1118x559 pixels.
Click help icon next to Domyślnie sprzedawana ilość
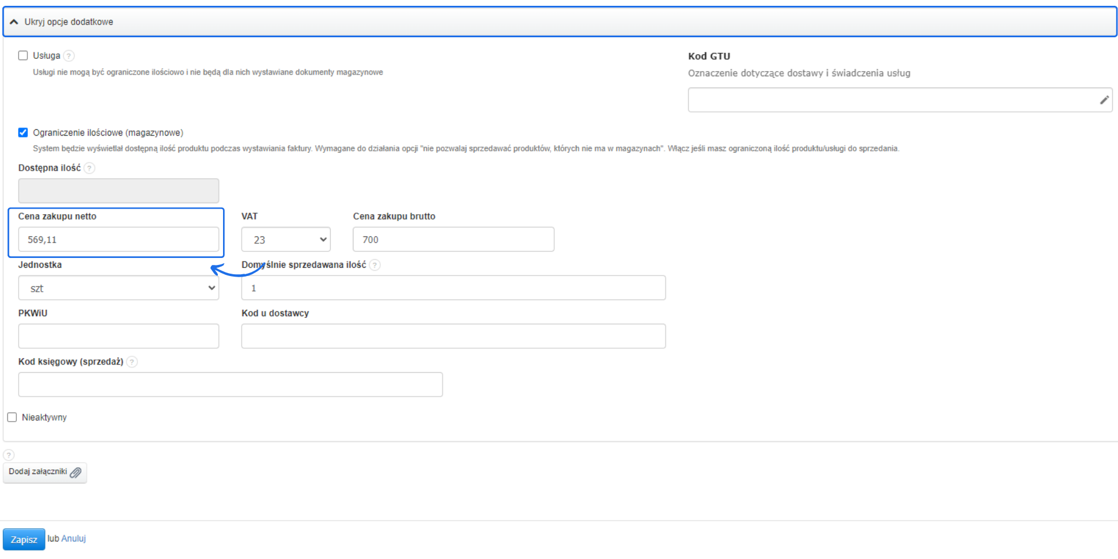point(375,265)
